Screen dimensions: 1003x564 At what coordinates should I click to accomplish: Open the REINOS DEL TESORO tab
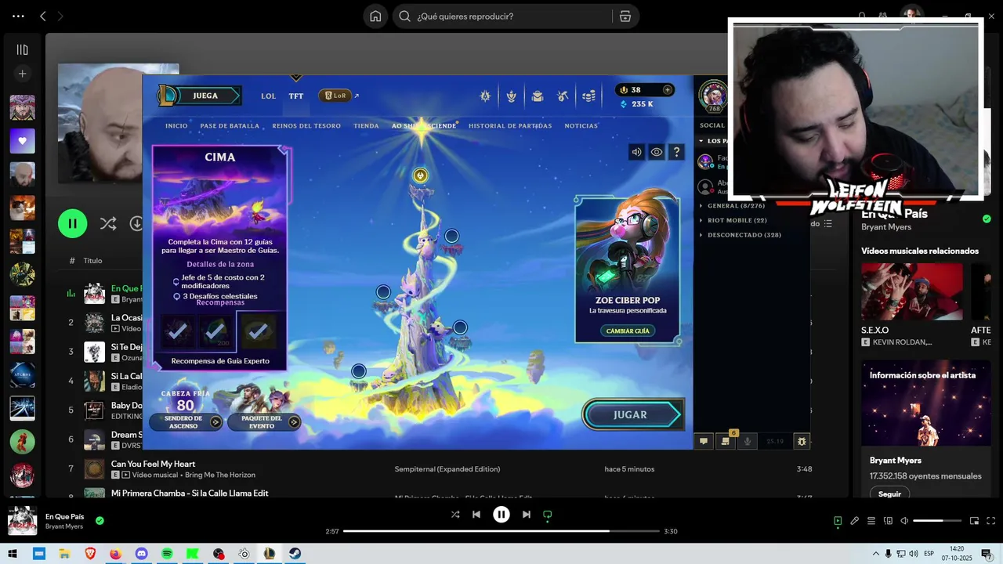click(x=306, y=125)
